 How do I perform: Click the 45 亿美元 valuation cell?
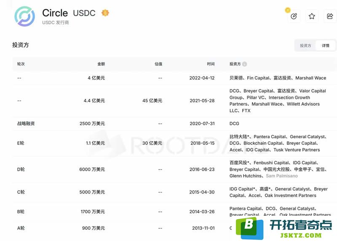tap(152, 101)
